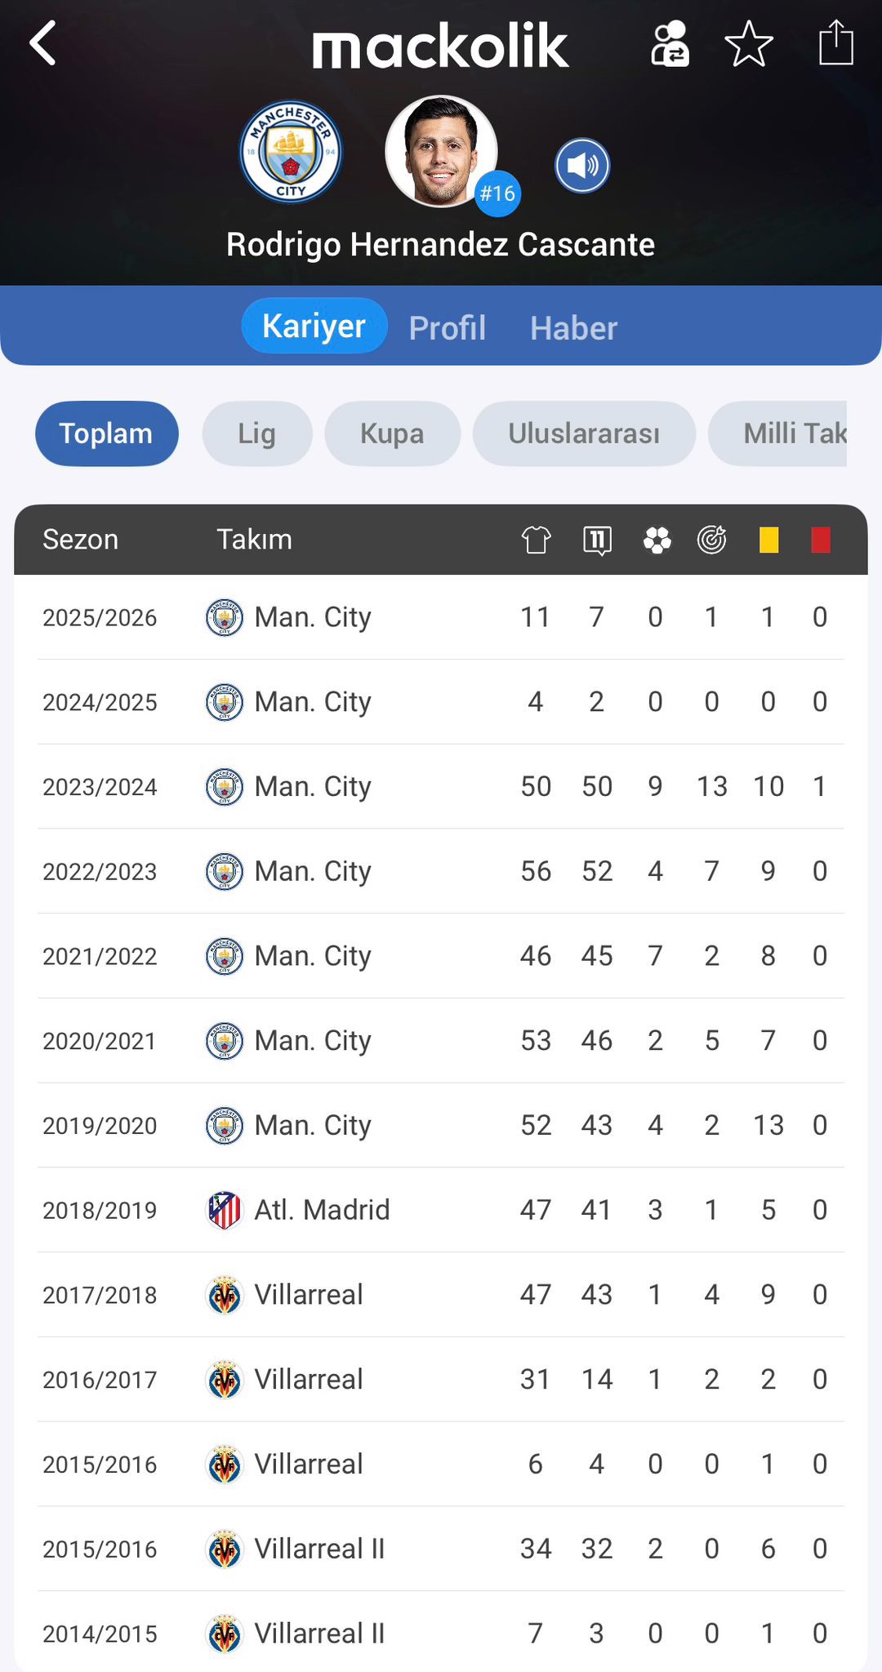Tap the player profile photo

click(441, 151)
